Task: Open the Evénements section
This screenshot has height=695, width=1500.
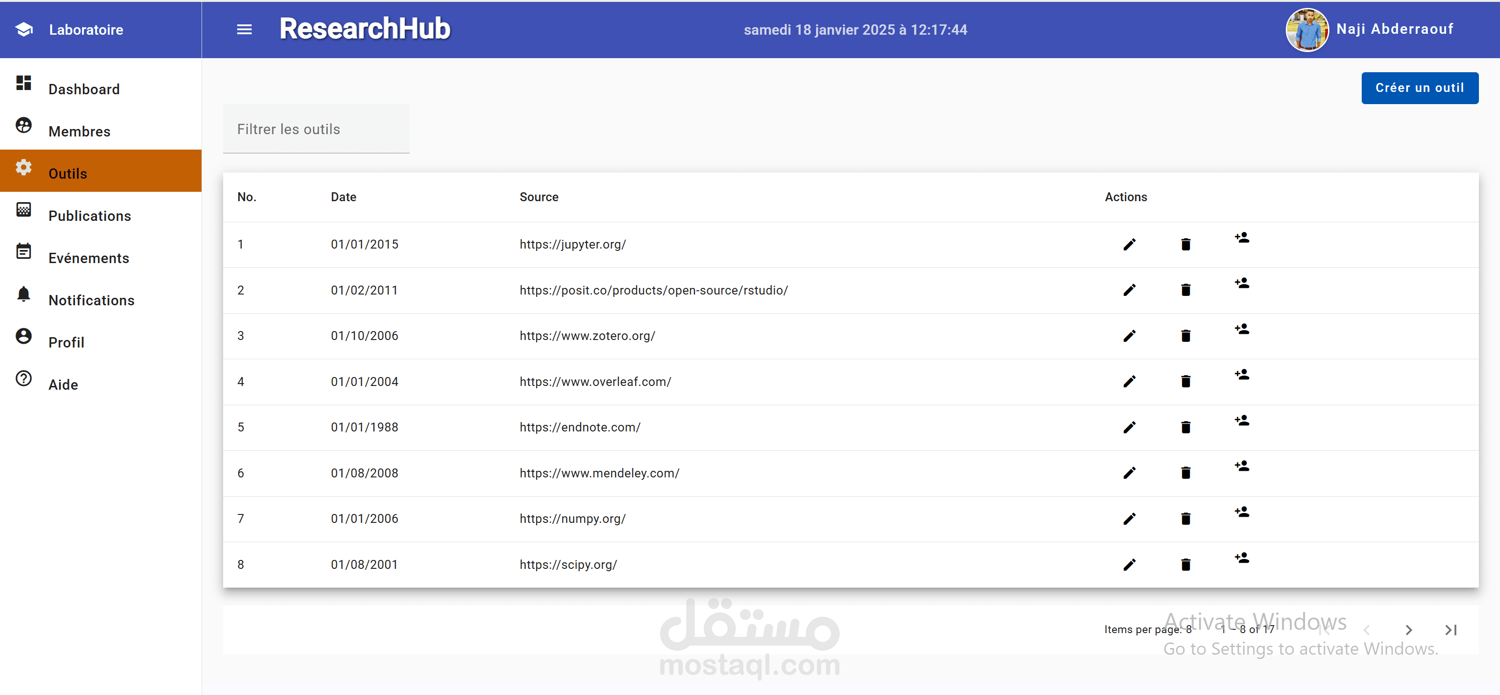Action: (x=89, y=258)
